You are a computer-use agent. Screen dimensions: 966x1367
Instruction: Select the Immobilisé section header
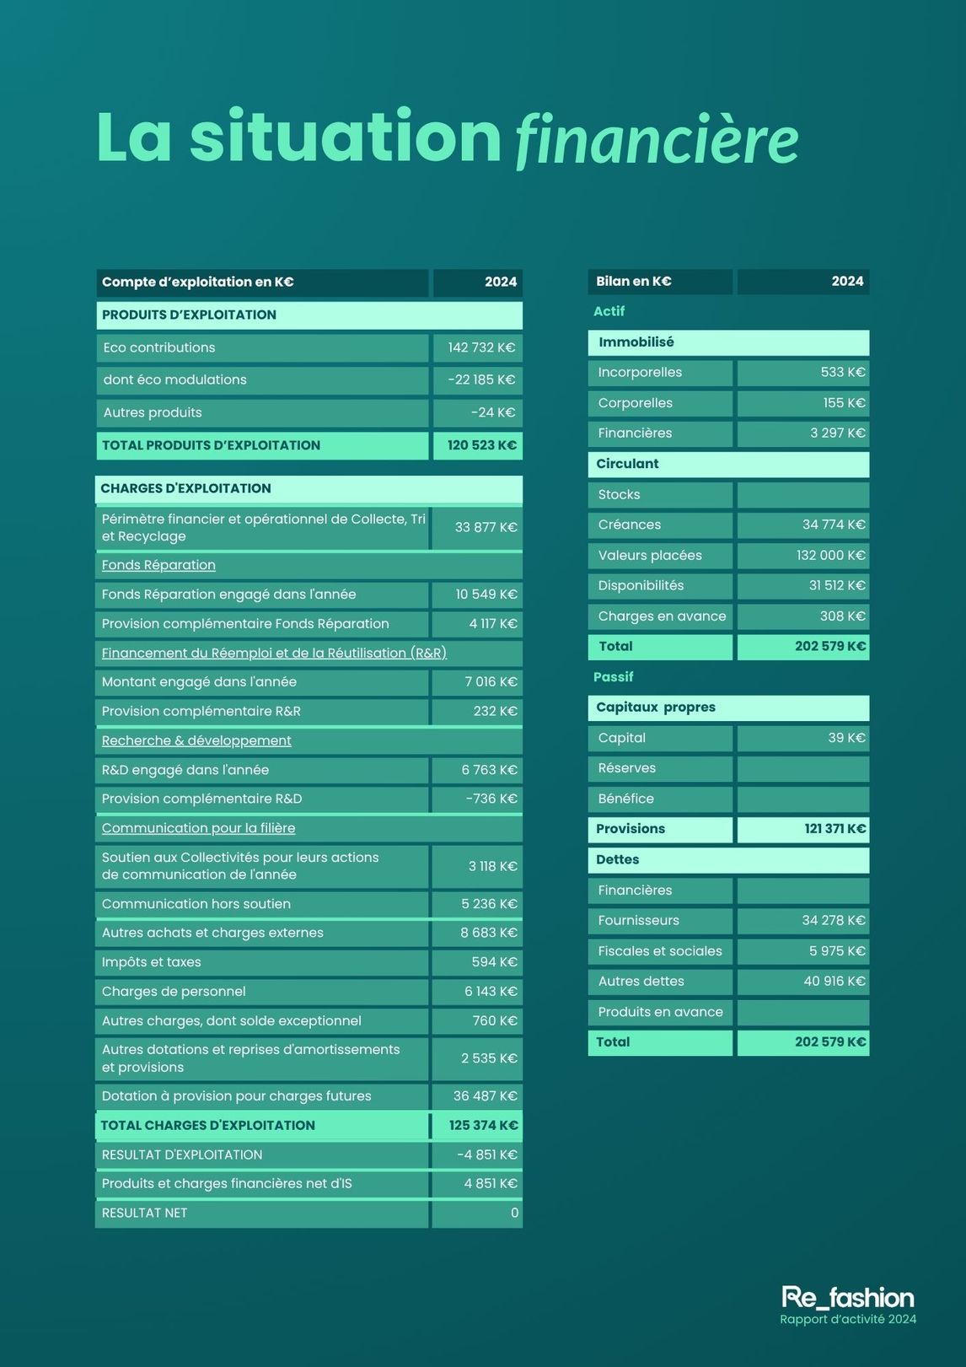pyautogui.click(x=728, y=342)
